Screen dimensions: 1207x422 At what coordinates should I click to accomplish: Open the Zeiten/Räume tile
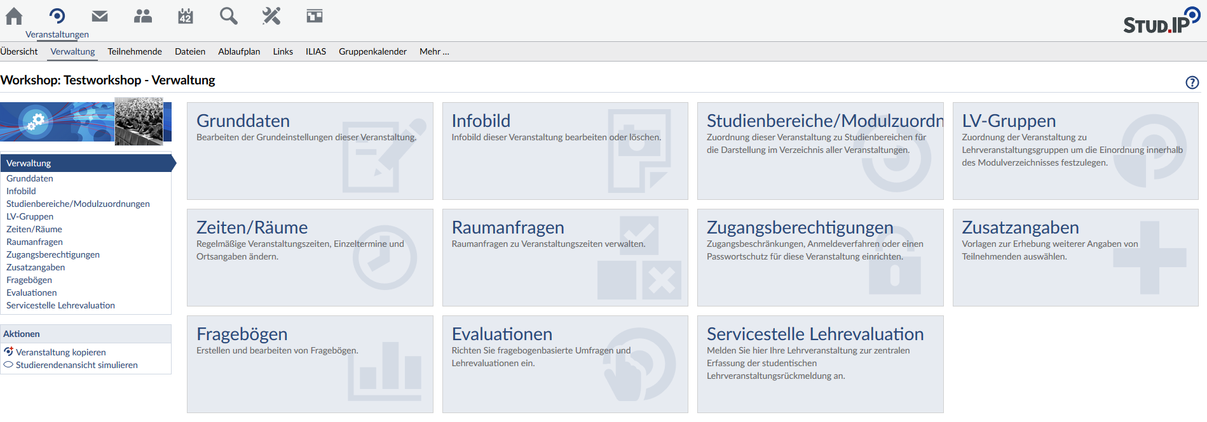coord(310,258)
